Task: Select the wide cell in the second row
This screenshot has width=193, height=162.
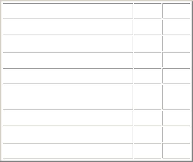Action: (68, 27)
